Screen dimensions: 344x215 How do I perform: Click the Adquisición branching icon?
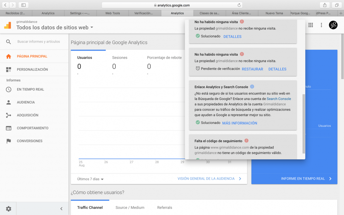tap(8, 115)
